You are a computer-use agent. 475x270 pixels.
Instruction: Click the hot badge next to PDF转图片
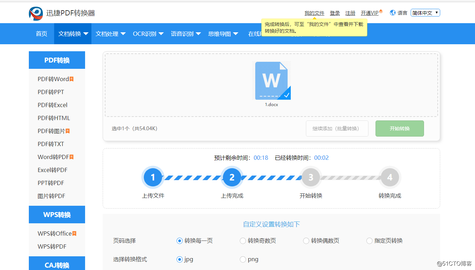click(x=68, y=131)
